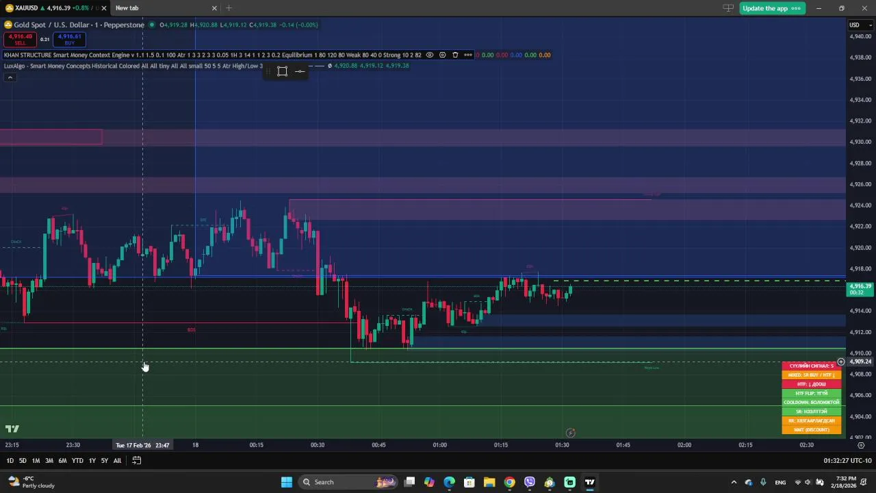The width and height of the screenshot is (876, 493).
Task: Click the OneDrive cloud tray icon
Action: (x=748, y=482)
